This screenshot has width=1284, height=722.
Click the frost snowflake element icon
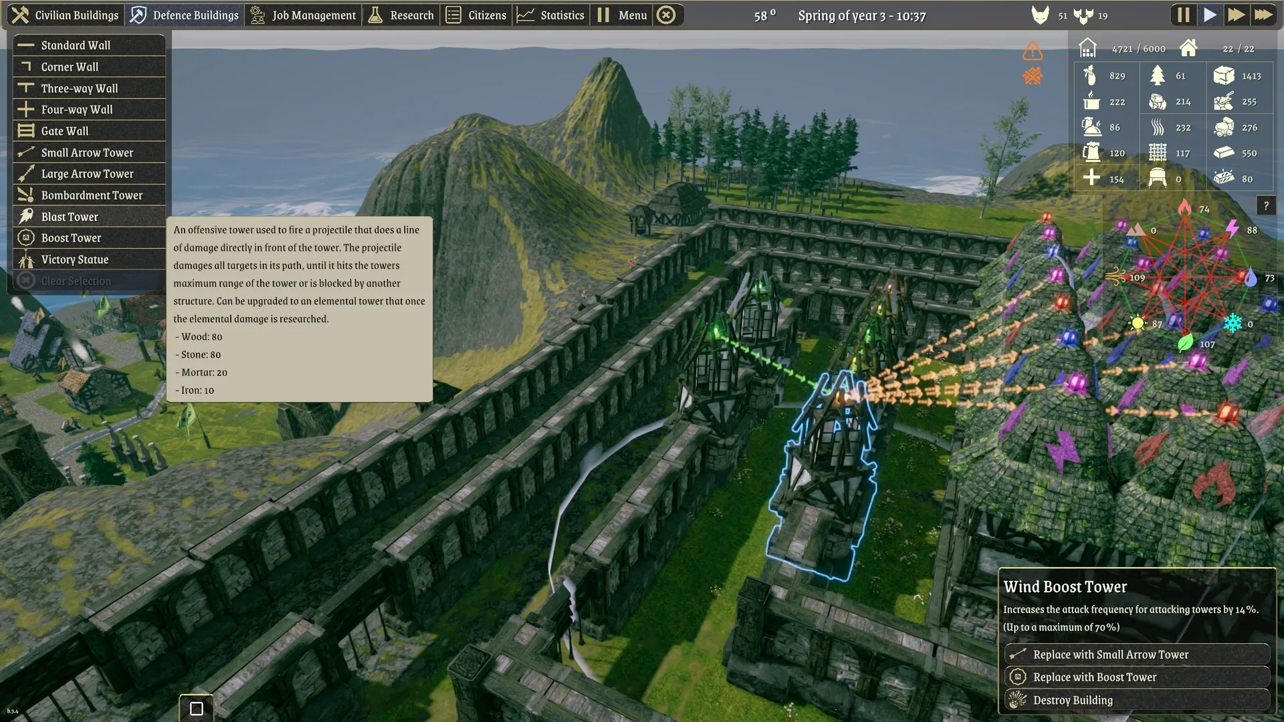click(1233, 324)
